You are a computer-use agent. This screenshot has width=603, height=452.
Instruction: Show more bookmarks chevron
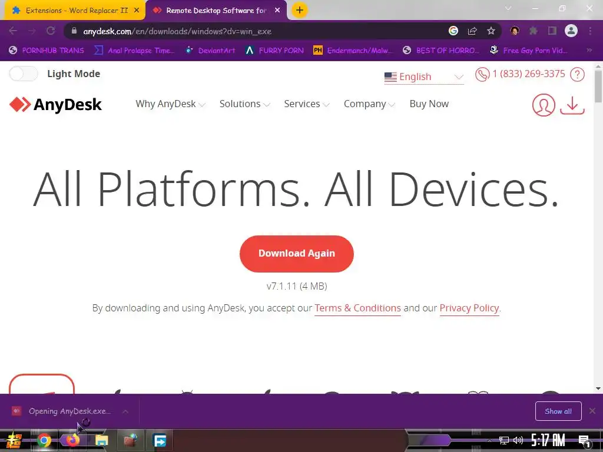click(x=589, y=51)
